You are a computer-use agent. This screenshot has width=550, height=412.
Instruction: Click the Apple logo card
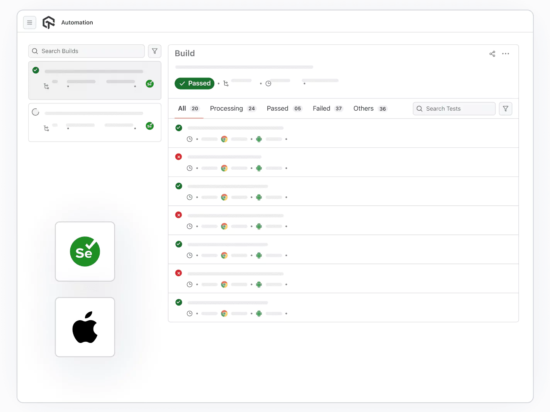pyautogui.click(x=85, y=327)
